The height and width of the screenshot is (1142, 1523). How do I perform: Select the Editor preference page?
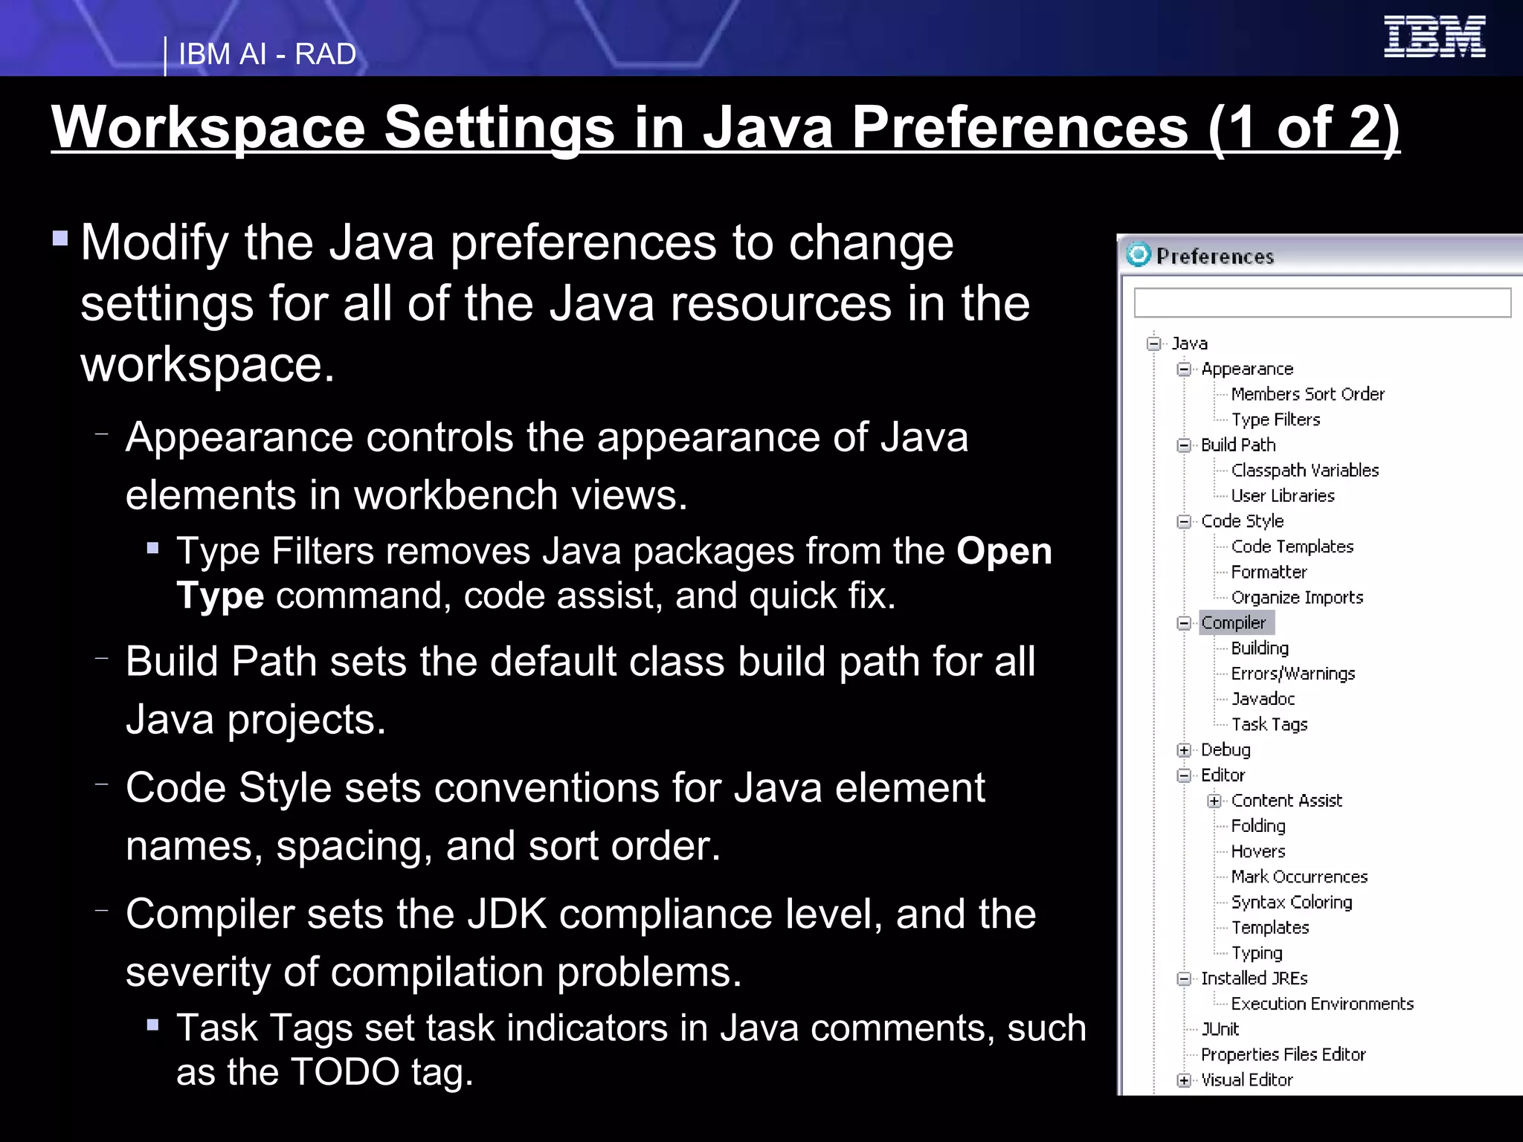point(1223,775)
